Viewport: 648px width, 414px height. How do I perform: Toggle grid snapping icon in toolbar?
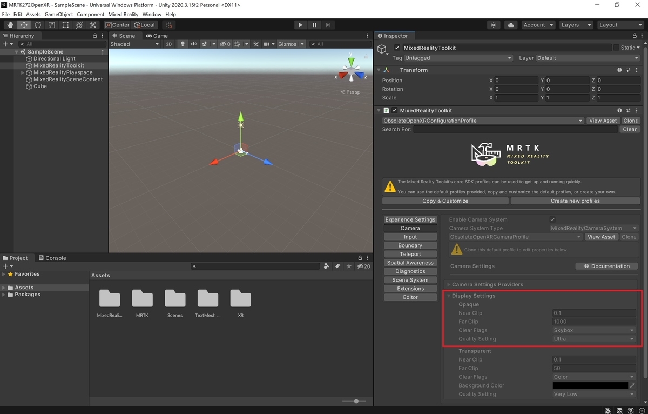[x=170, y=25]
